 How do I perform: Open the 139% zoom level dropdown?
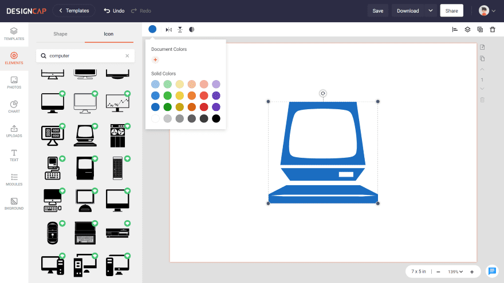pyautogui.click(x=456, y=272)
